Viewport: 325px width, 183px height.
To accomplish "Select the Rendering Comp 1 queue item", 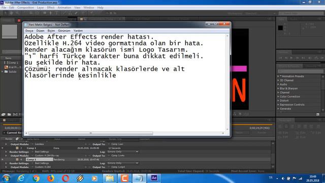I will point(40,160).
